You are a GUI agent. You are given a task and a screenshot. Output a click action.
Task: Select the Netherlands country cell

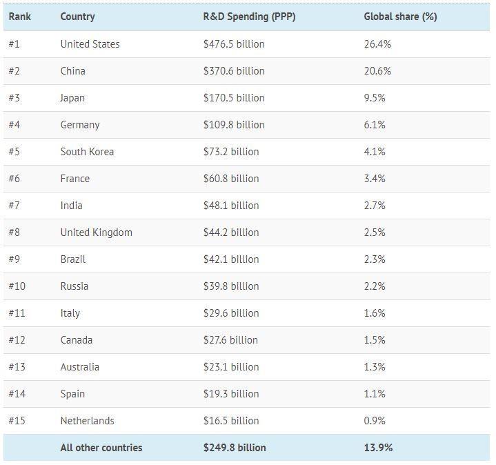[x=87, y=421]
